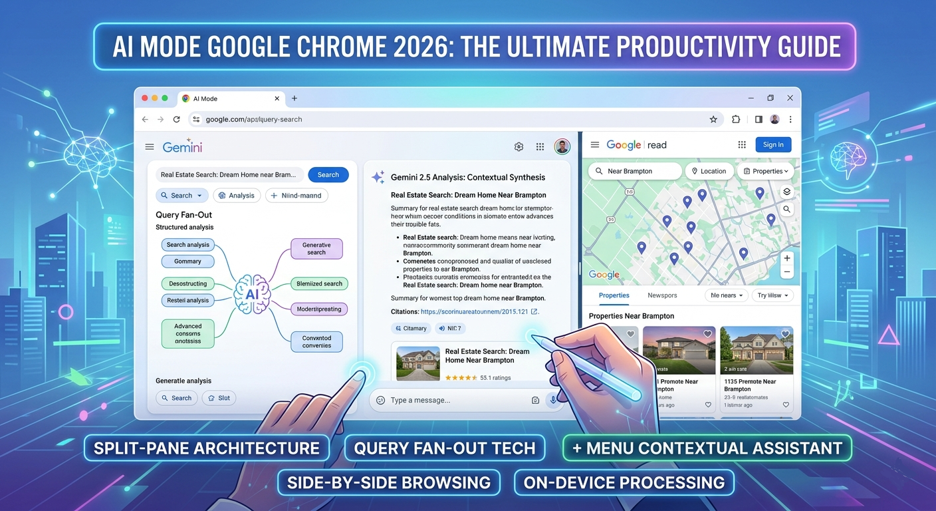Screen dimensions: 936x511
Task: Click the Sign In button
Action: [773, 144]
